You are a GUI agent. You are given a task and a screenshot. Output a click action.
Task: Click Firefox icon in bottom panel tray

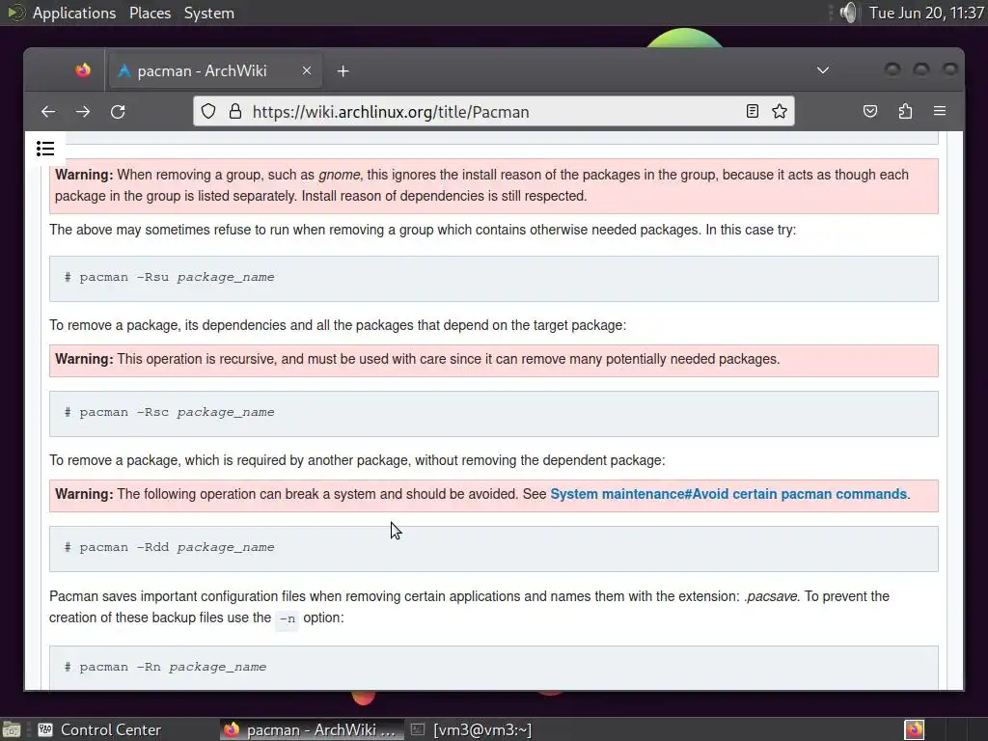915,729
